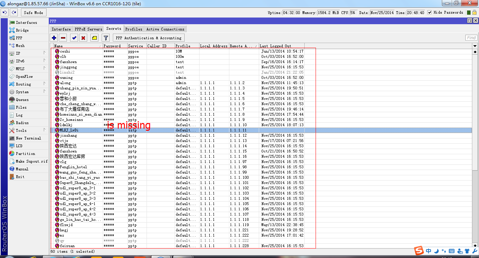The image size is (479, 258).
Task: Expand the IP submenu arrow
Action: (x=45, y=53)
